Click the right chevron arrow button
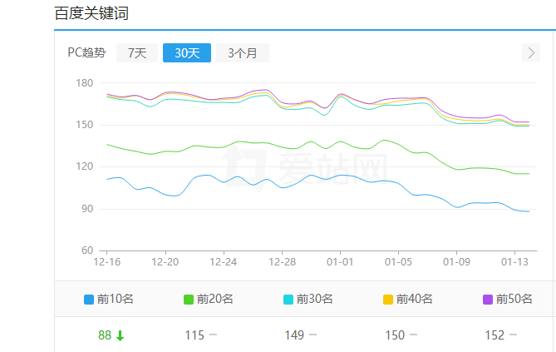Viewport: 556px width, 352px height. 532,53
